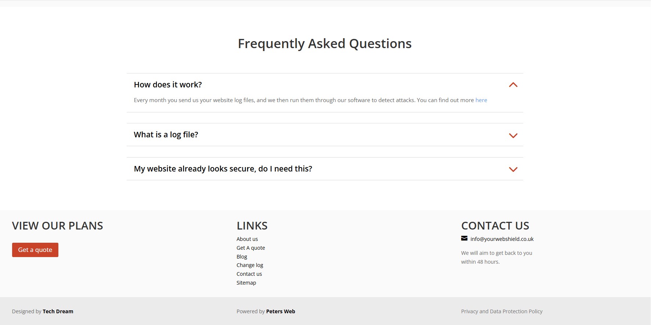Open the 'here' link in FAQ answer
This screenshot has height=325, width=651.
[x=481, y=100]
